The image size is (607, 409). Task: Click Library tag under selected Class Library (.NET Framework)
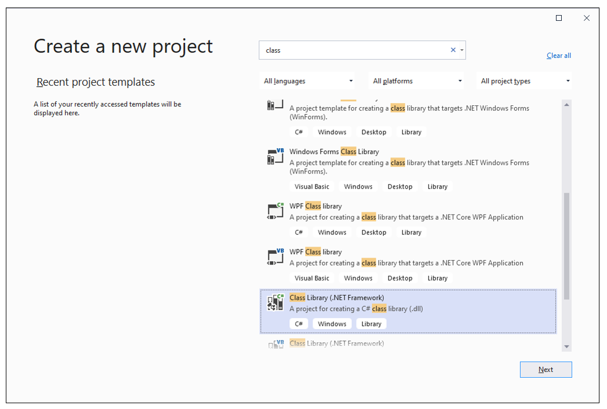click(371, 324)
